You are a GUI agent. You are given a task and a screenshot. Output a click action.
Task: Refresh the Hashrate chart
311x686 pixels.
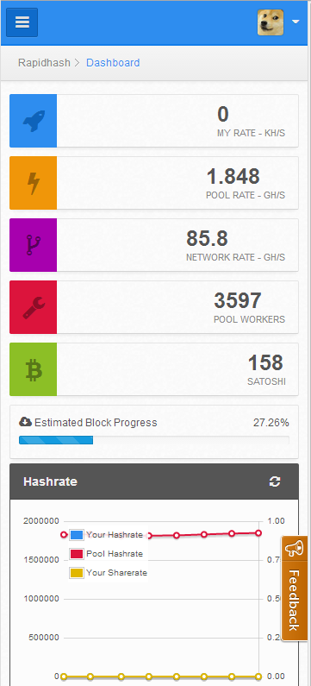point(275,481)
